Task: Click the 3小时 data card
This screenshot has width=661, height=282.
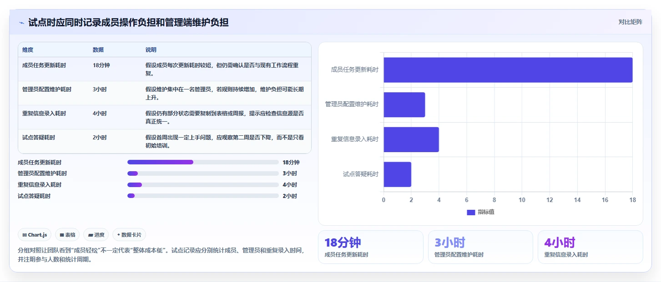Action: pos(480,247)
